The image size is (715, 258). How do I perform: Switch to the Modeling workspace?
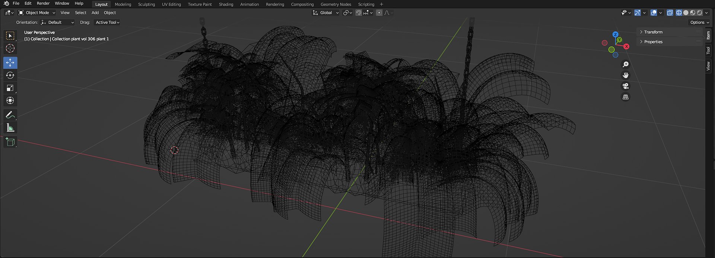click(123, 4)
